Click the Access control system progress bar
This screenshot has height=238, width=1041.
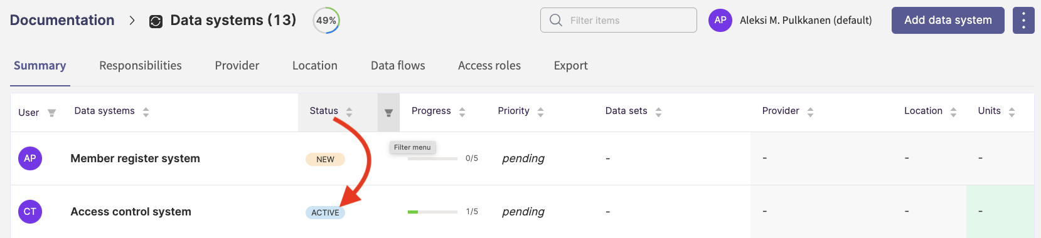pos(432,212)
